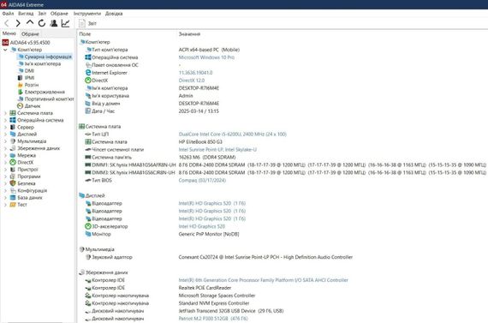Click the Значення column header
488x323 pixels.
click(189, 34)
